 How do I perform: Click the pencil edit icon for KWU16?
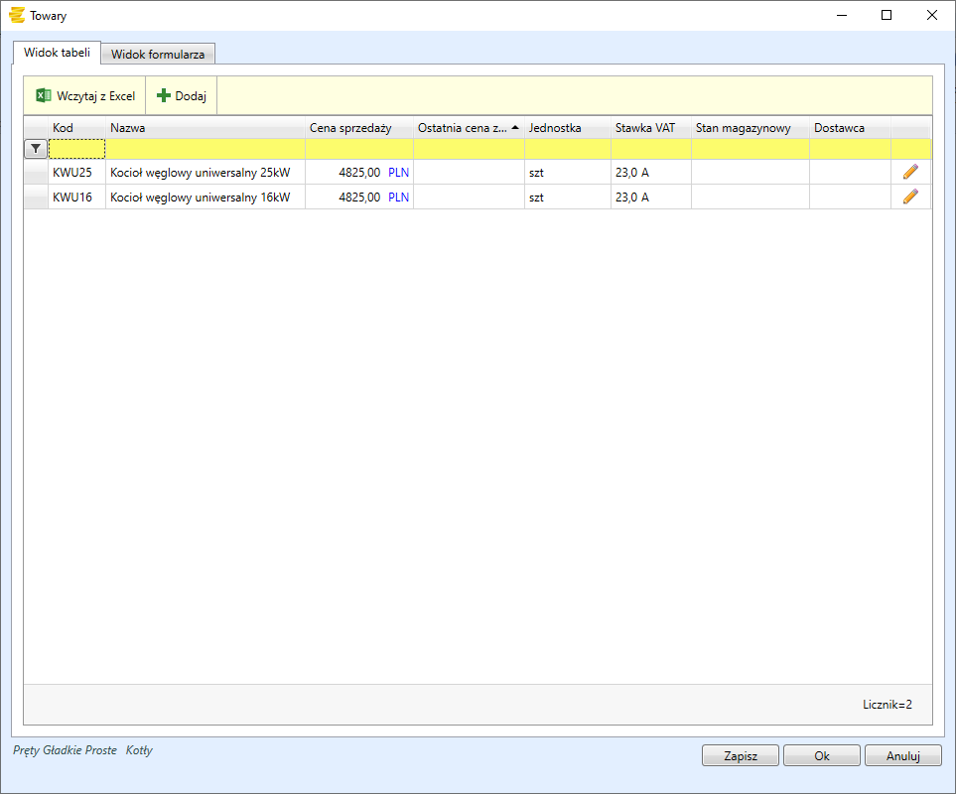[910, 197]
